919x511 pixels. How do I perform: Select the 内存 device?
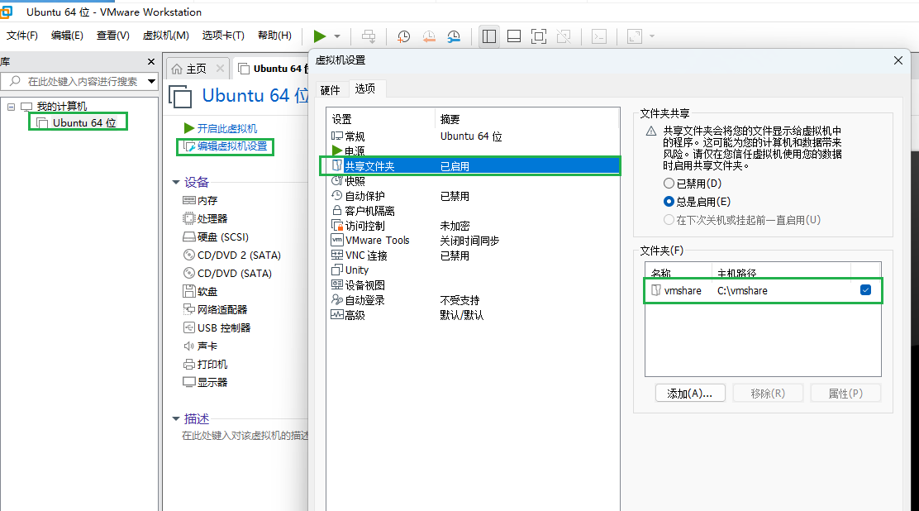pos(201,201)
